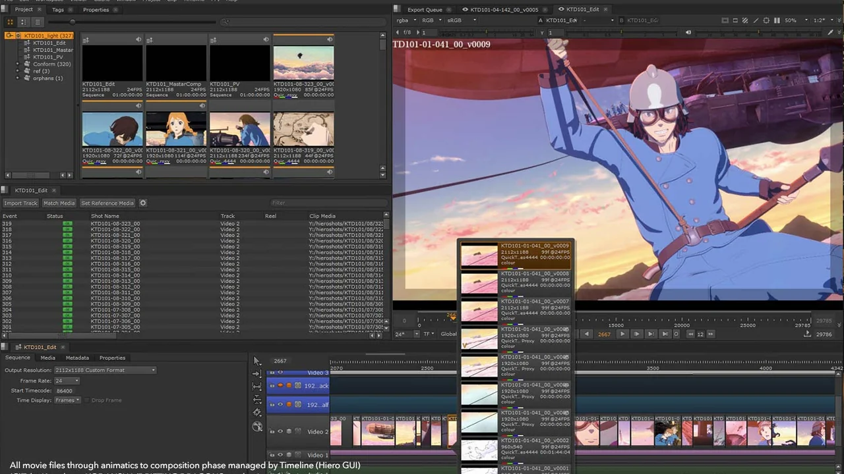Open the Tags tab
This screenshot has height=474, width=844.
pos(58,10)
